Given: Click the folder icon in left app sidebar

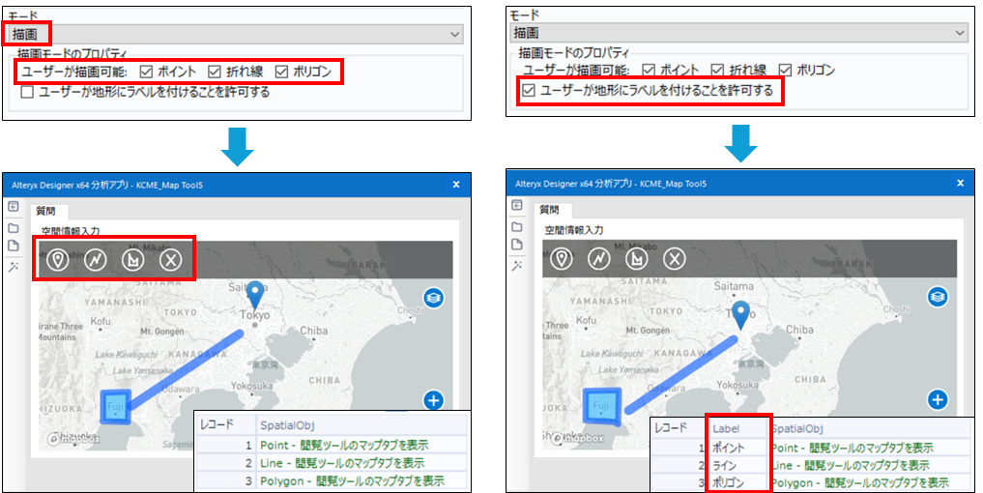Looking at the screenshot, I should [14, 227].
